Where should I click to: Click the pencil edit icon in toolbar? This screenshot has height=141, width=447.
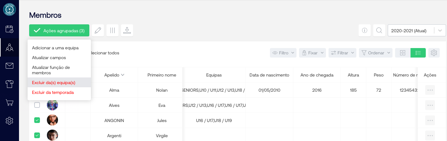tap(98, 30)
